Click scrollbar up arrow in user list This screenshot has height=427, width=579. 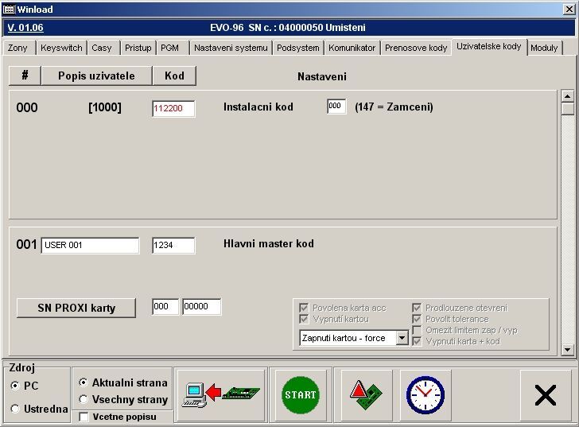(567, 96)
